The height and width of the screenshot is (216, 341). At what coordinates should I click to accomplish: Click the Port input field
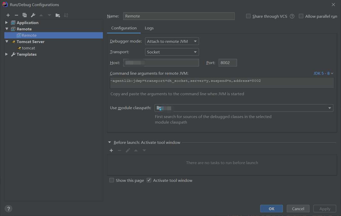coord(227,63)
